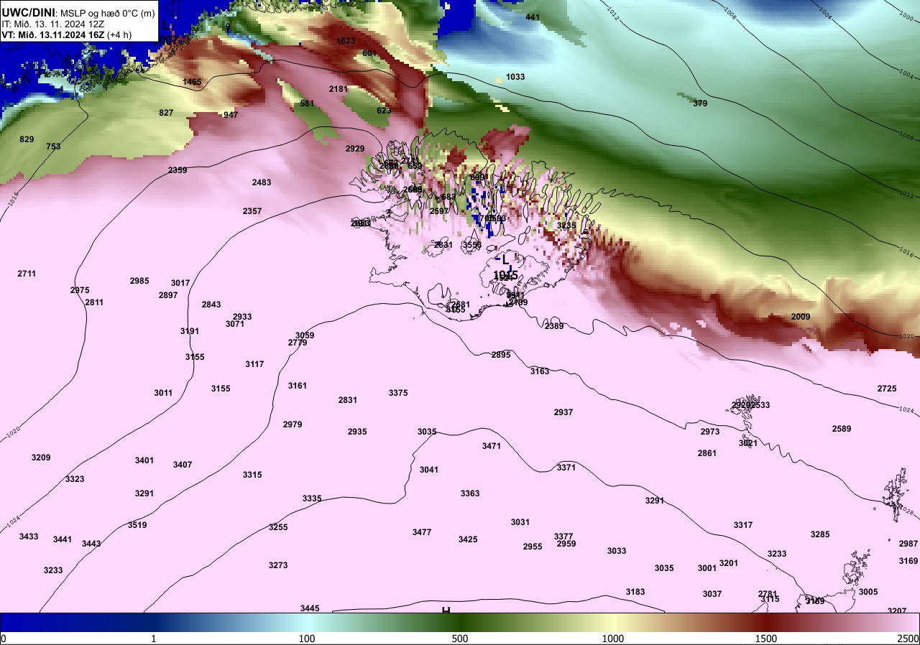Click the map value 2895

501,355
